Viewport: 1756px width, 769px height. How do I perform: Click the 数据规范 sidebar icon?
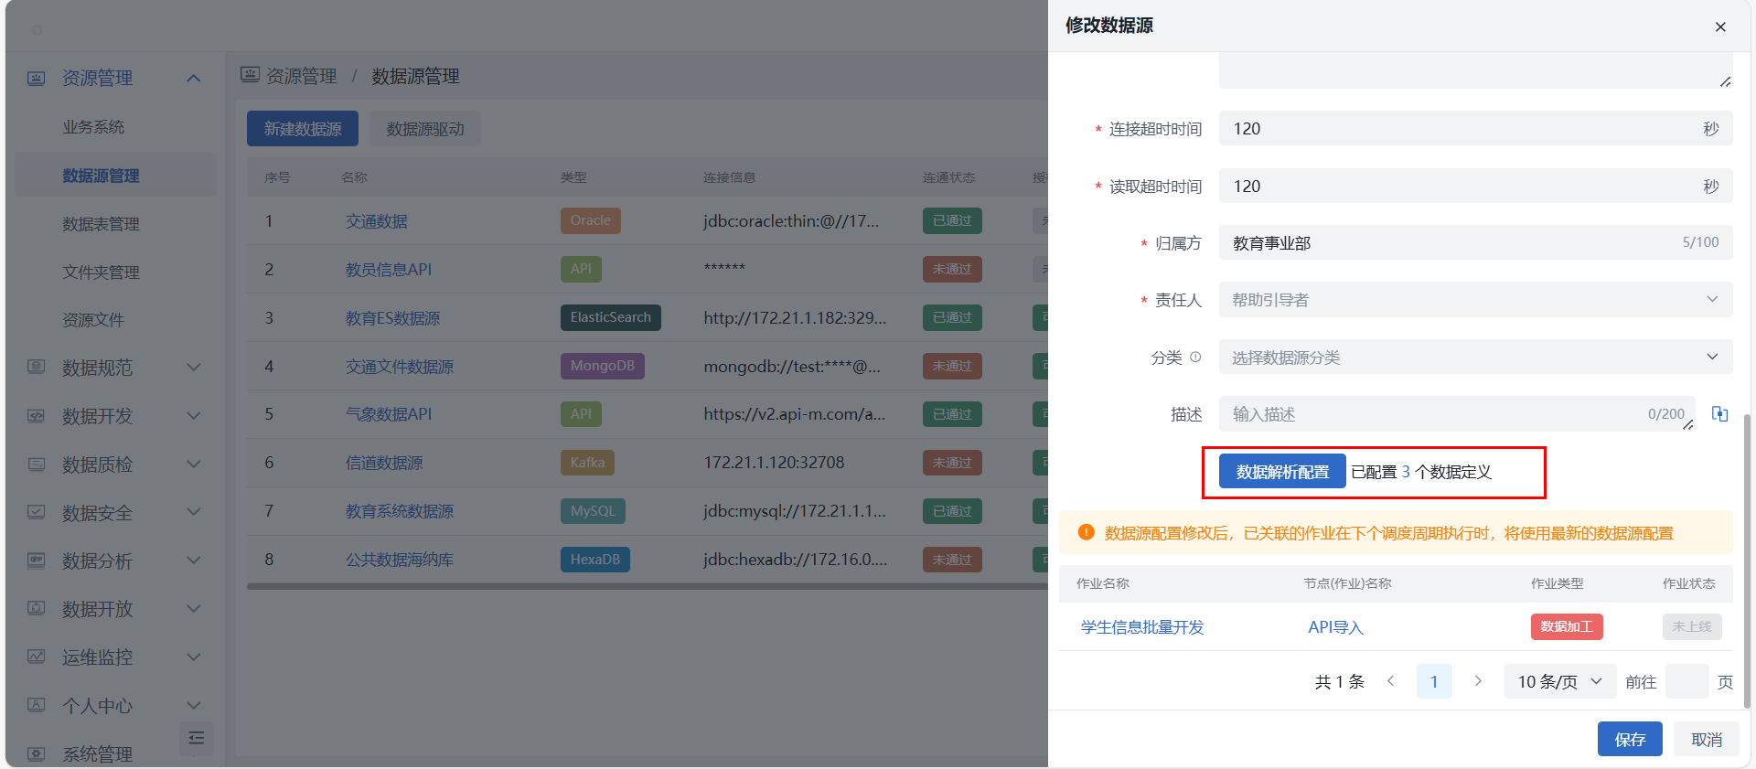pos(36,368)
